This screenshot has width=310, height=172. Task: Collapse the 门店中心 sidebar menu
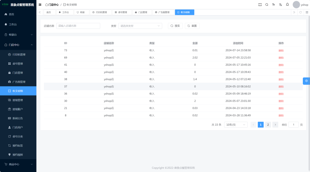point(18,45)
